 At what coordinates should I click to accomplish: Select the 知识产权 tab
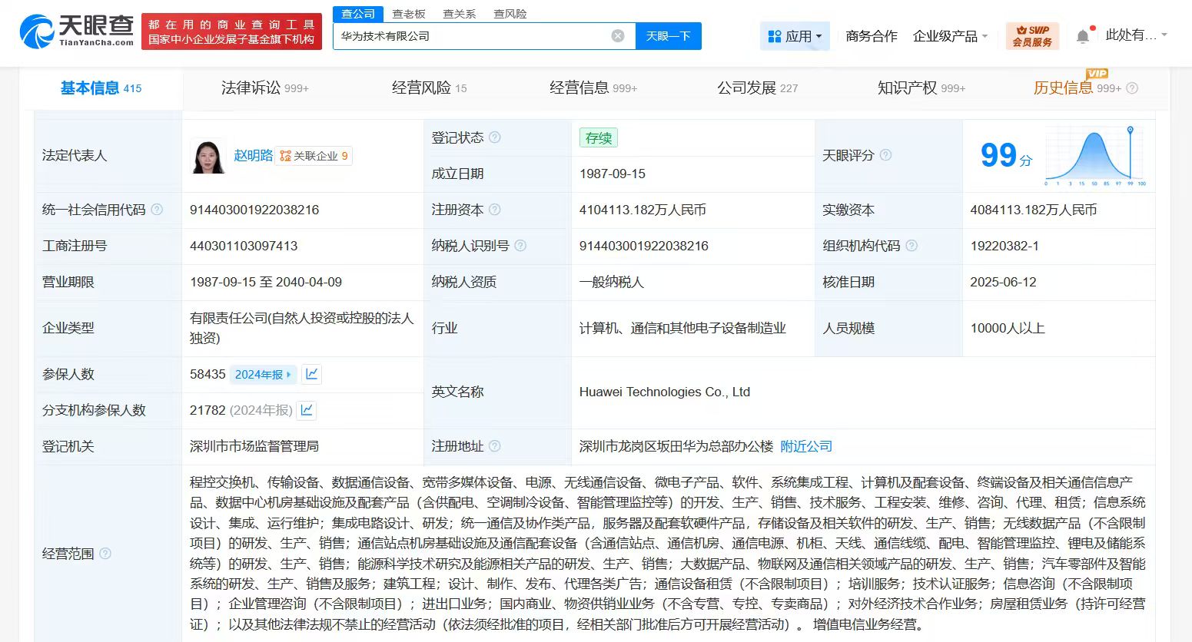[x=921, y=88]
